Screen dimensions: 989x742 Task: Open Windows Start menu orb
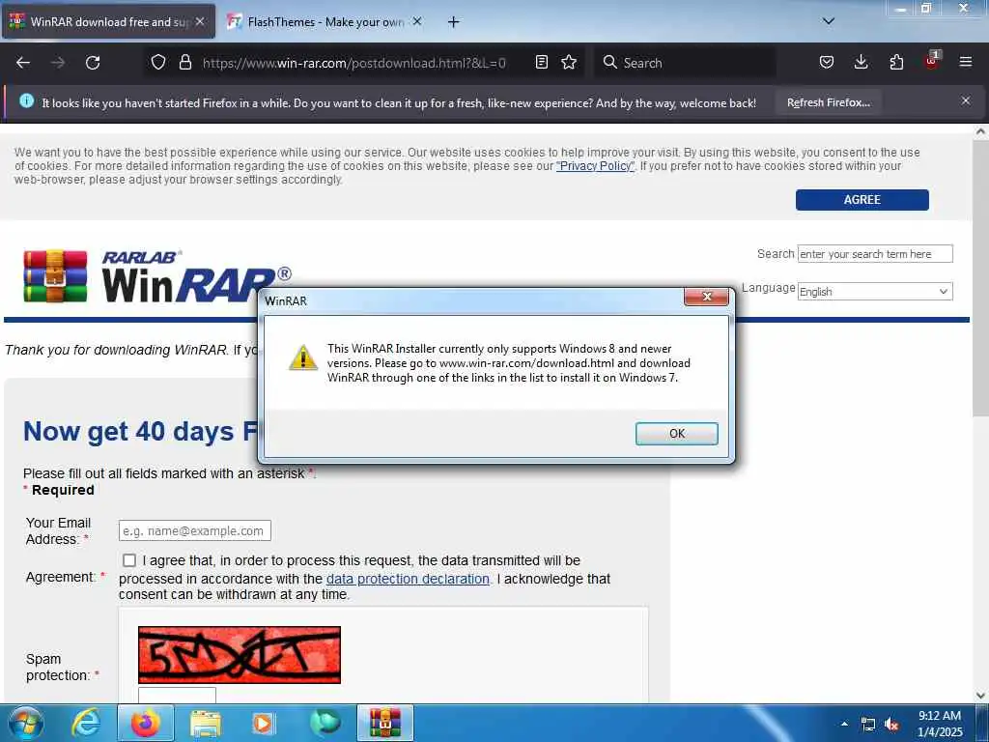click(25, 723)
